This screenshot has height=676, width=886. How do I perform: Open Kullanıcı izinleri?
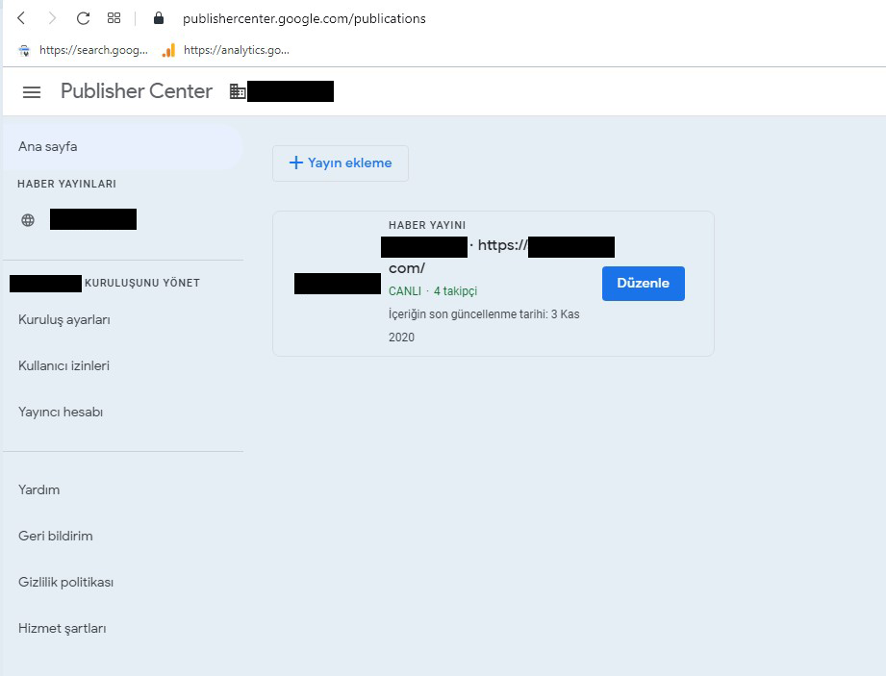(63, 366)
